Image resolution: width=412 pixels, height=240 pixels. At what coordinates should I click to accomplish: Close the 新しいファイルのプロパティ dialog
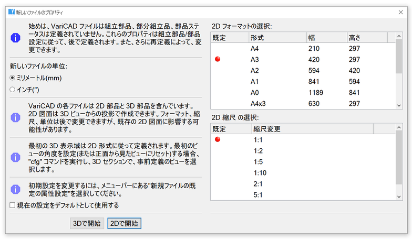point(400,11)
